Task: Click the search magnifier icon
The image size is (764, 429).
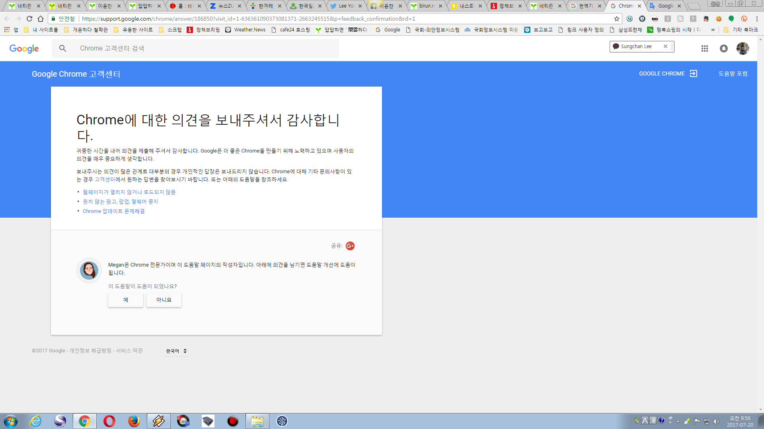Action: (x=62, y=48)
